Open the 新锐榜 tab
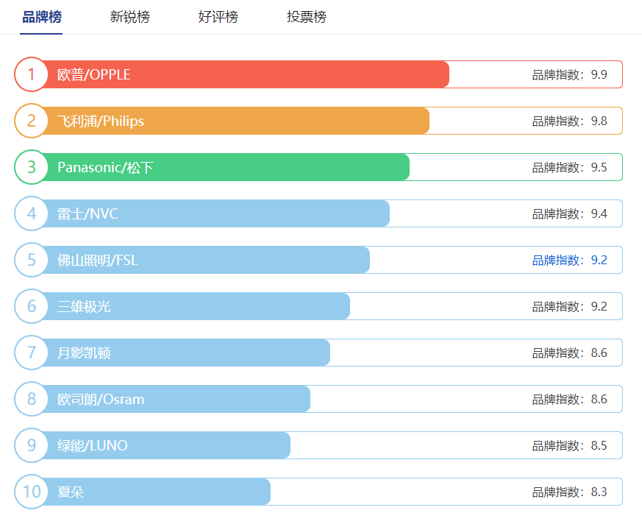Image resolution: width=642 pixels, height=513 pixels. point(129,17)
